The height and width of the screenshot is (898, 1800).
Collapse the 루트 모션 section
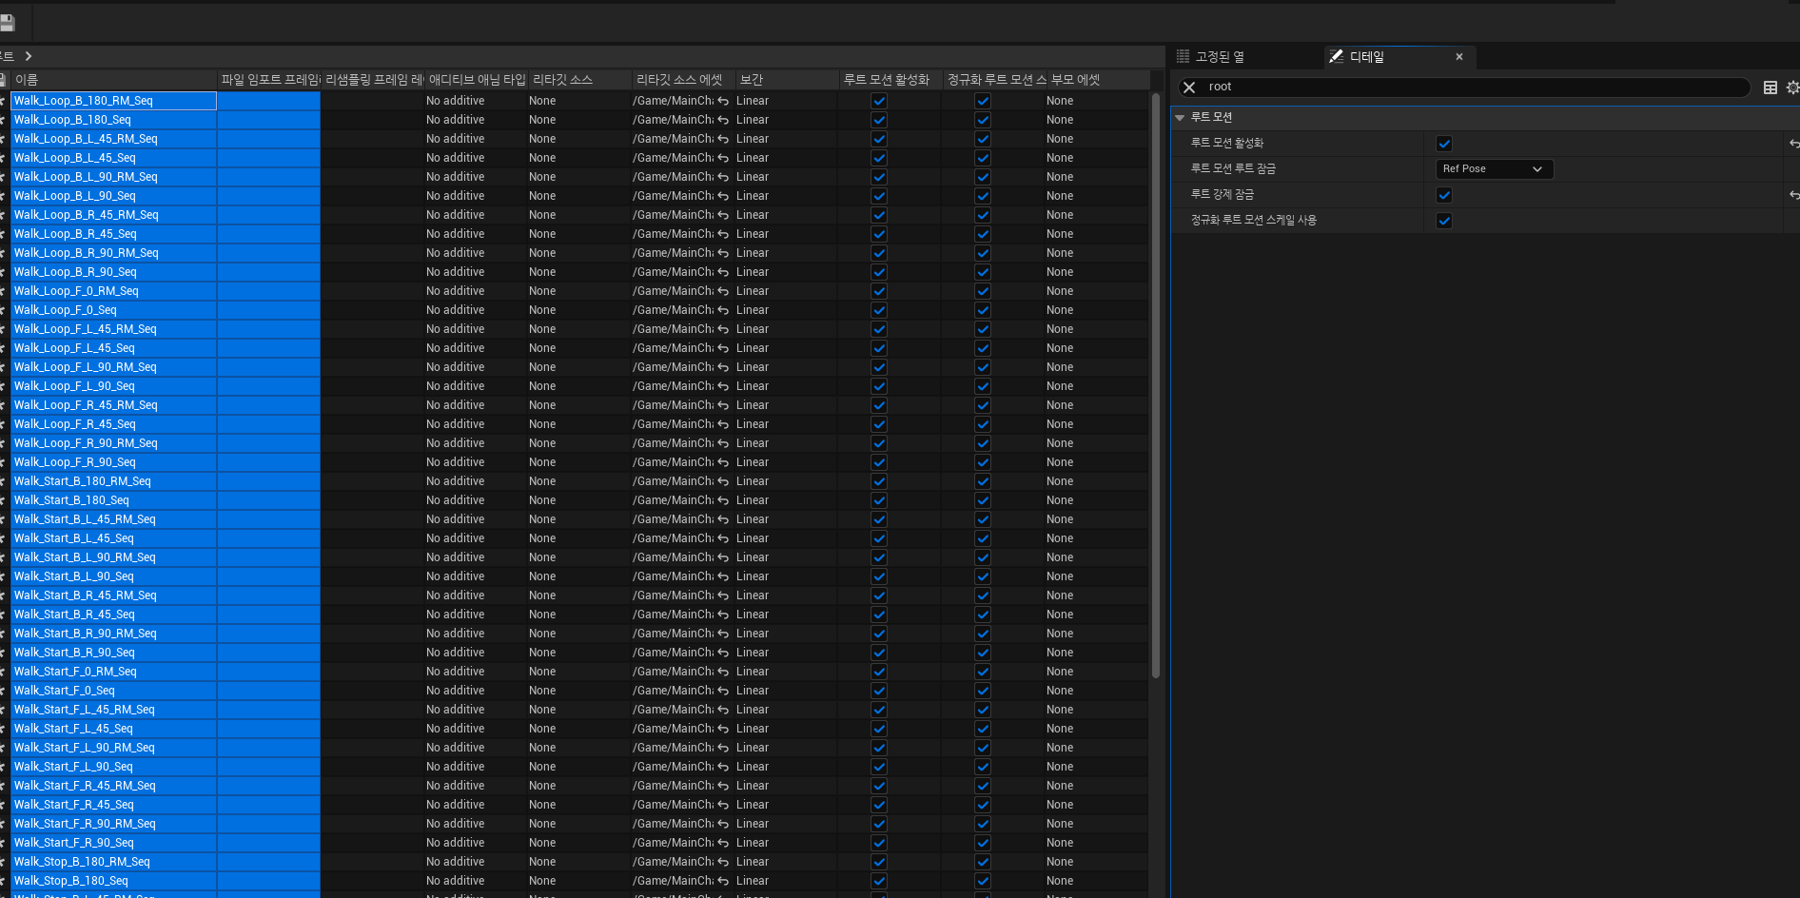pyautogui.click(x=1180, y=118)
